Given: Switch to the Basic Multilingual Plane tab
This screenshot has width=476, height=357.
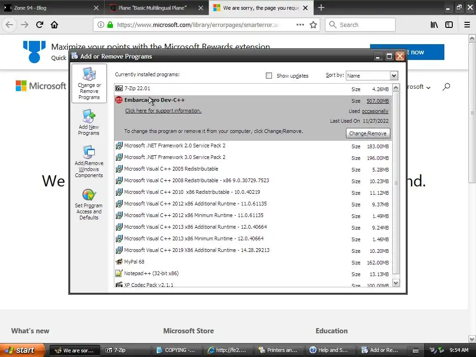Looking at the screenshot, I should pos(156,7).
